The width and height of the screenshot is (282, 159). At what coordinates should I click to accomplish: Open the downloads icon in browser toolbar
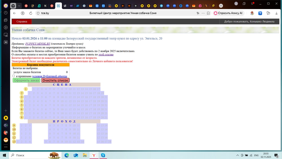coord(276,13)
